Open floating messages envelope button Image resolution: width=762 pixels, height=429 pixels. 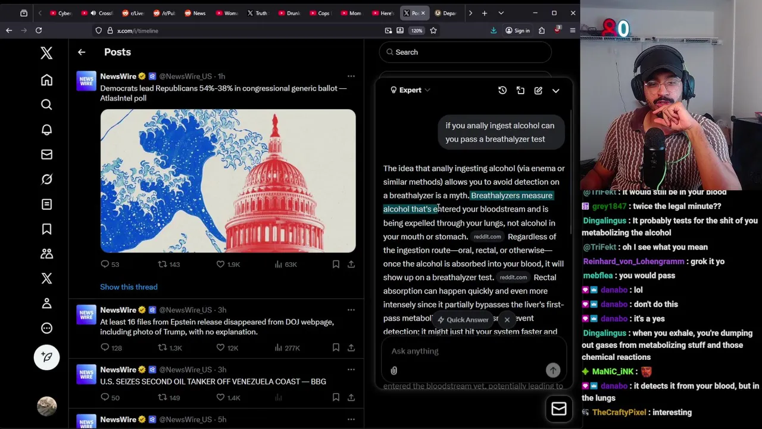[558, 409]
